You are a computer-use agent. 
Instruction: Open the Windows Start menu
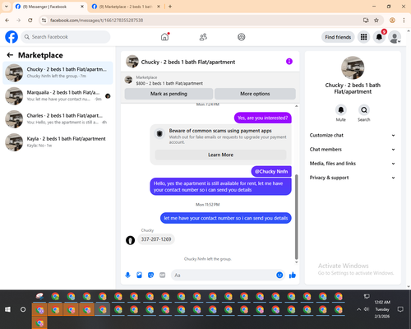(7, 309)
